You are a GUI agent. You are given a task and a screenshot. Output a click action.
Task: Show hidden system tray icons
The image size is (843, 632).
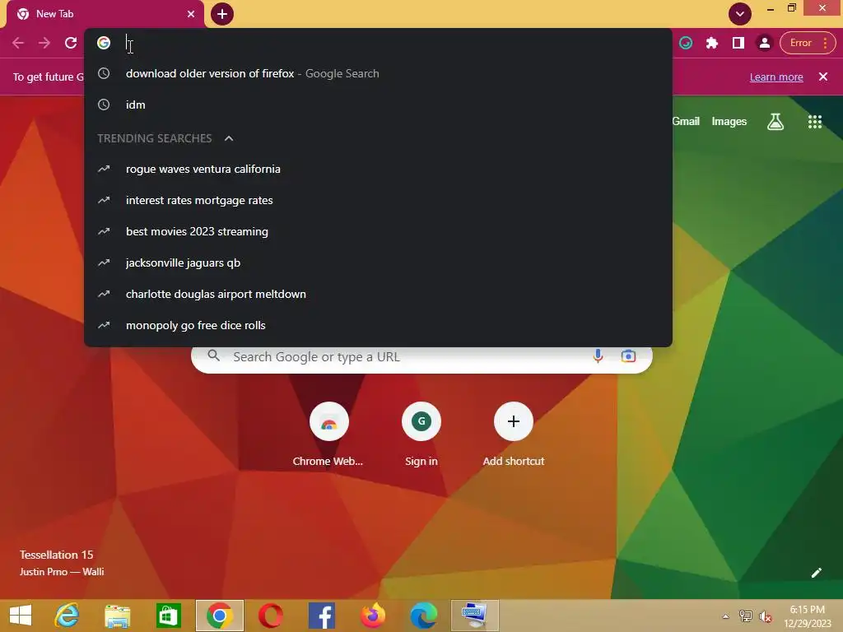(725, 616)
